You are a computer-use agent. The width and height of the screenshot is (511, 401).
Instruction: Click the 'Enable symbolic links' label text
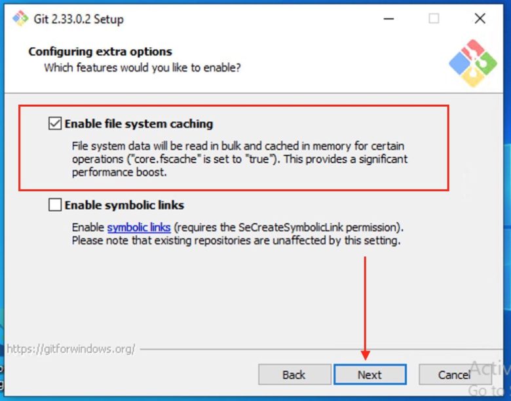point(124,205)
